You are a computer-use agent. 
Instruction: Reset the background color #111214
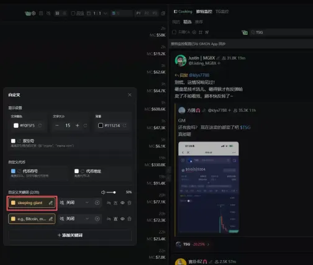[x=125, y=125]
